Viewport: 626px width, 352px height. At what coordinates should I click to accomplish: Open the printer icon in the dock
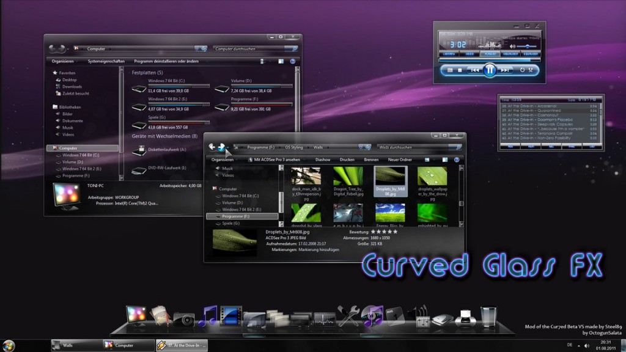[465, 318]
